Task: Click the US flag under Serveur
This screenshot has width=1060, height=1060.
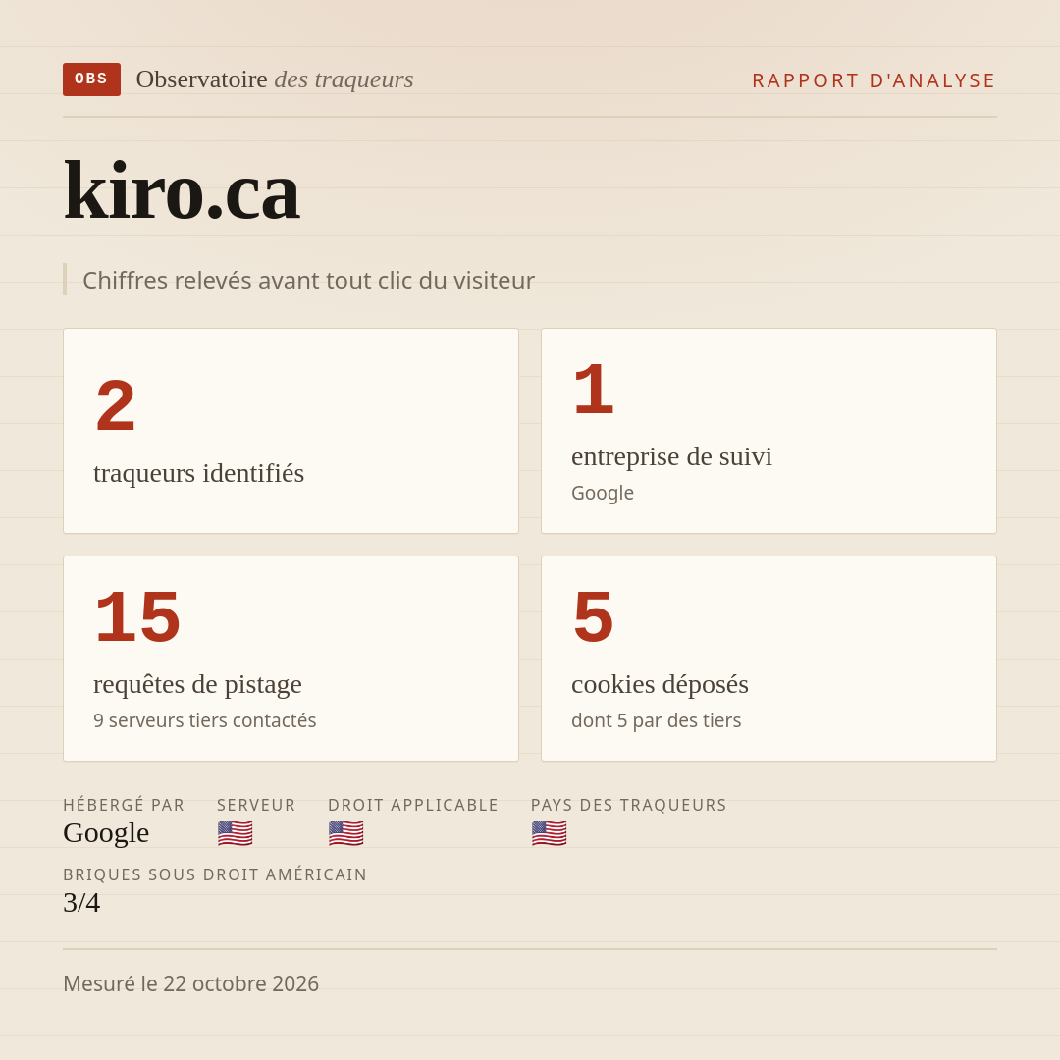Action: [236, 833]
